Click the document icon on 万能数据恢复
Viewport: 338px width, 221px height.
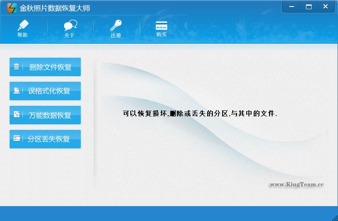17,115
